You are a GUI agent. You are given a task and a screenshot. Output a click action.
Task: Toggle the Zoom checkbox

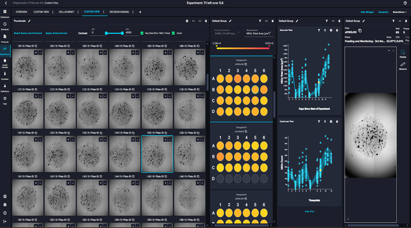(173, 33)
